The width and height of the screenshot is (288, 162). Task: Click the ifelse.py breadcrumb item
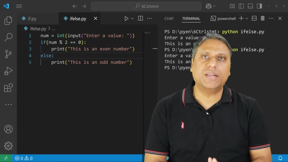[x=38, y=29]
